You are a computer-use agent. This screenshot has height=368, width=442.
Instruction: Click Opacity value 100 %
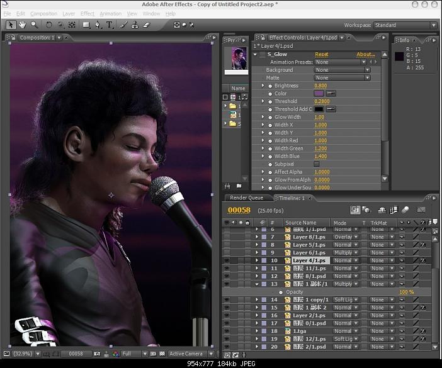pyautogui.click(x=407, y=293)
